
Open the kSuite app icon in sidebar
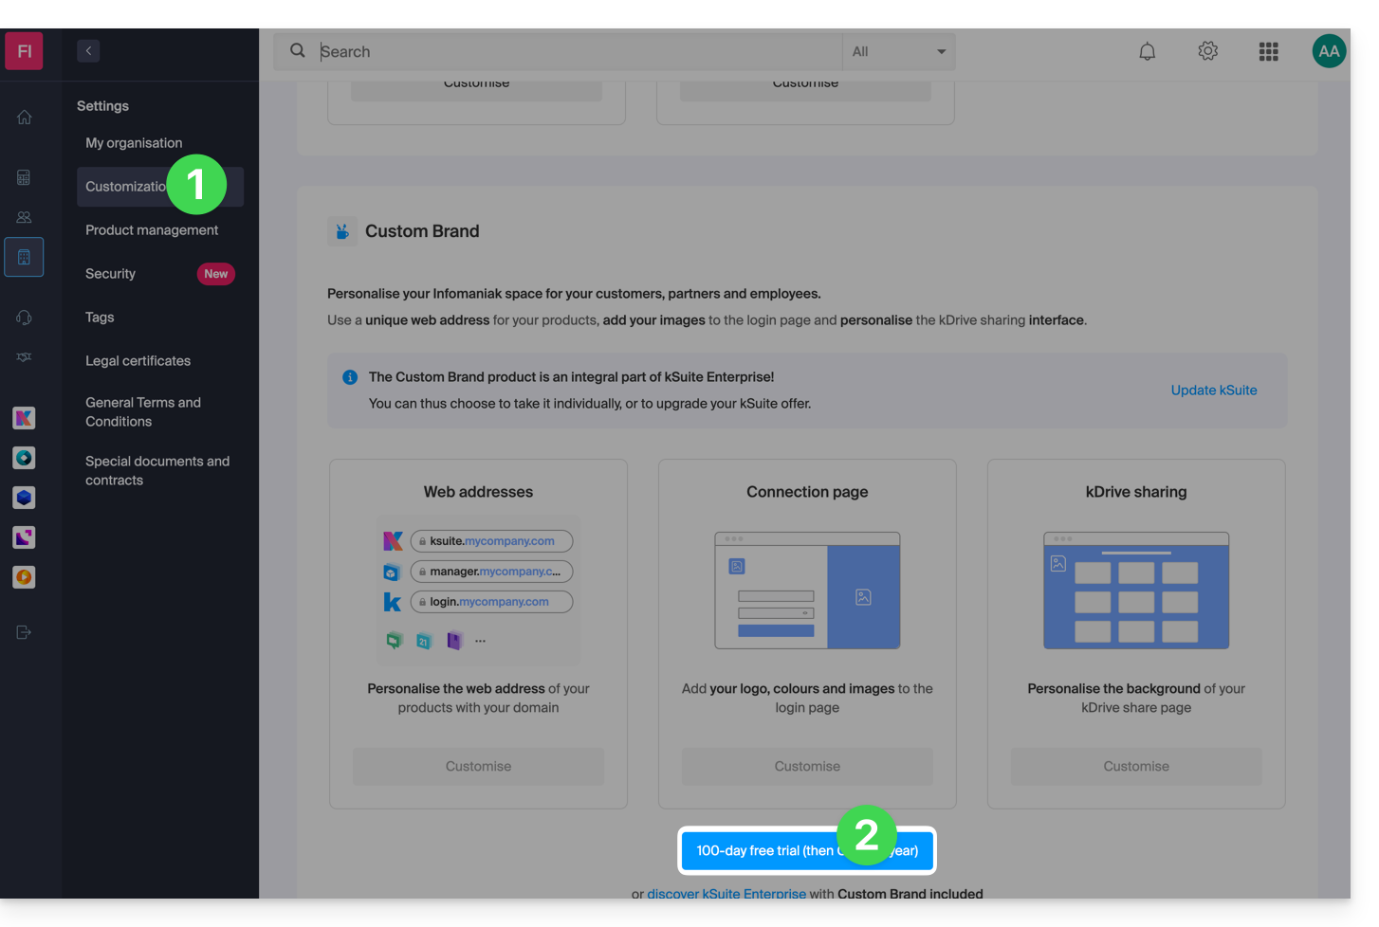(24, 418)
